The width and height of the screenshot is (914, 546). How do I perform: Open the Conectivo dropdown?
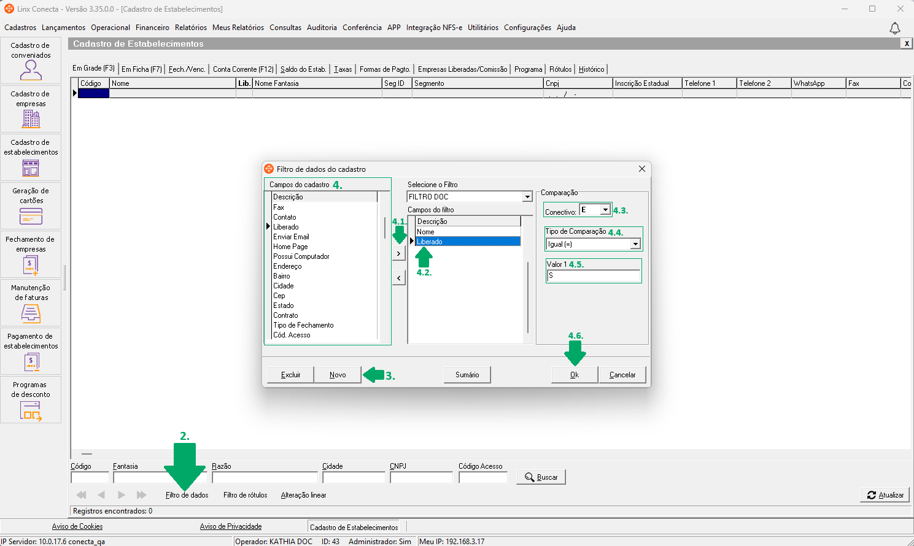(605, 210)
